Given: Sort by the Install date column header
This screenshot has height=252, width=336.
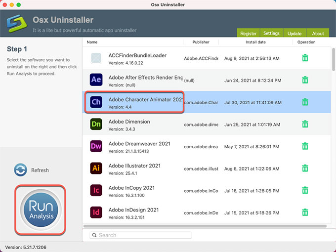Looking at the screenshot, I should coord(255,42).
